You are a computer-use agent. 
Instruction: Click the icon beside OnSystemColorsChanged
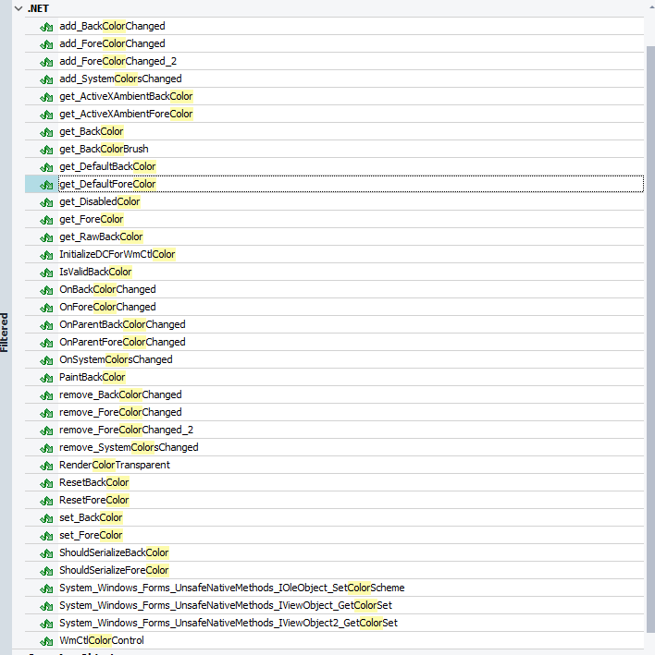(x=46, y=359)
